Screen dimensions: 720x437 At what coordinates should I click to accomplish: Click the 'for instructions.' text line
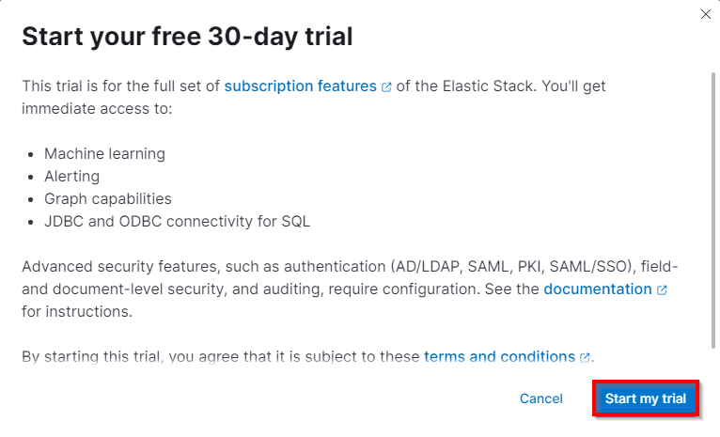coord(77,312)
